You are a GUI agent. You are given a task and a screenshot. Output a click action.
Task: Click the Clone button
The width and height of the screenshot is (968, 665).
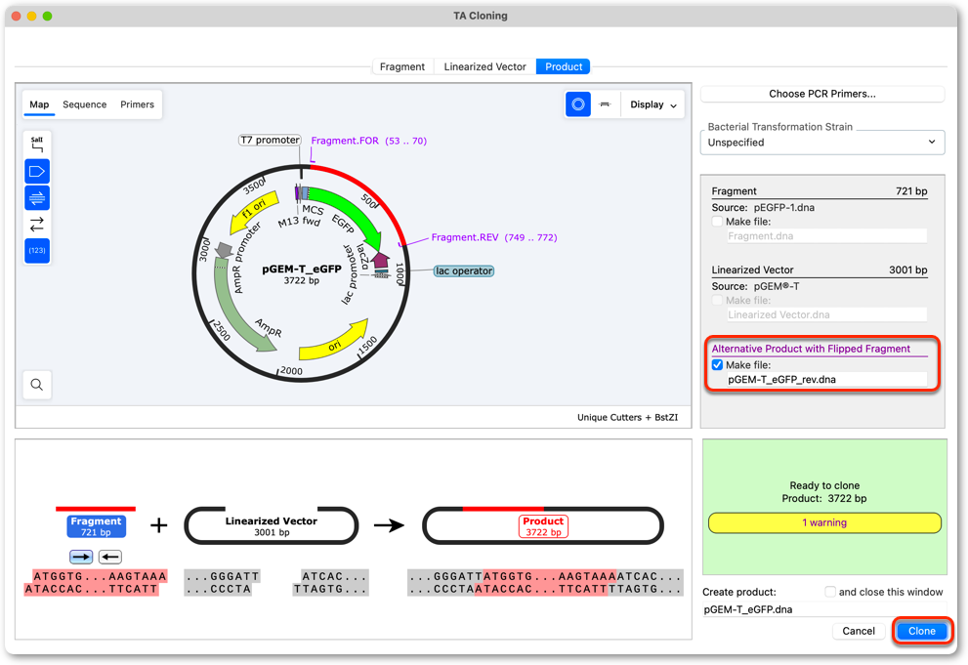pyautogui.click(x=922, y=631)
